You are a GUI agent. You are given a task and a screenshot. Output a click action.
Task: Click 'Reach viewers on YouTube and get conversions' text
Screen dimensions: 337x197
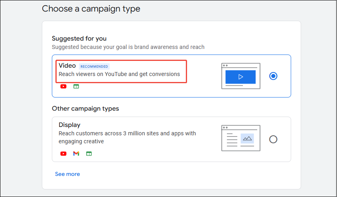[119, 74]
